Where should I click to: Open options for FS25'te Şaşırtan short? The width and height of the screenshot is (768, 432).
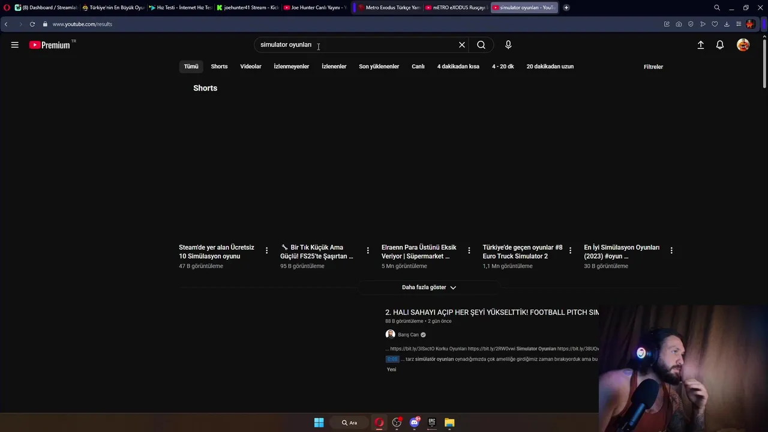368,250
